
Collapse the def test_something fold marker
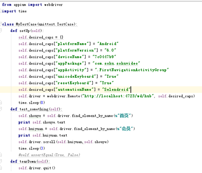(0, 109)
